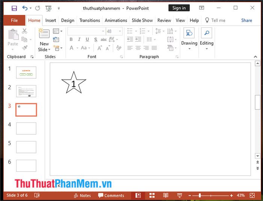Image resolution: width=263 pixels, height=201 pixels.
Task: Toggle Notes pane in status bar
Action: (82, 195)
